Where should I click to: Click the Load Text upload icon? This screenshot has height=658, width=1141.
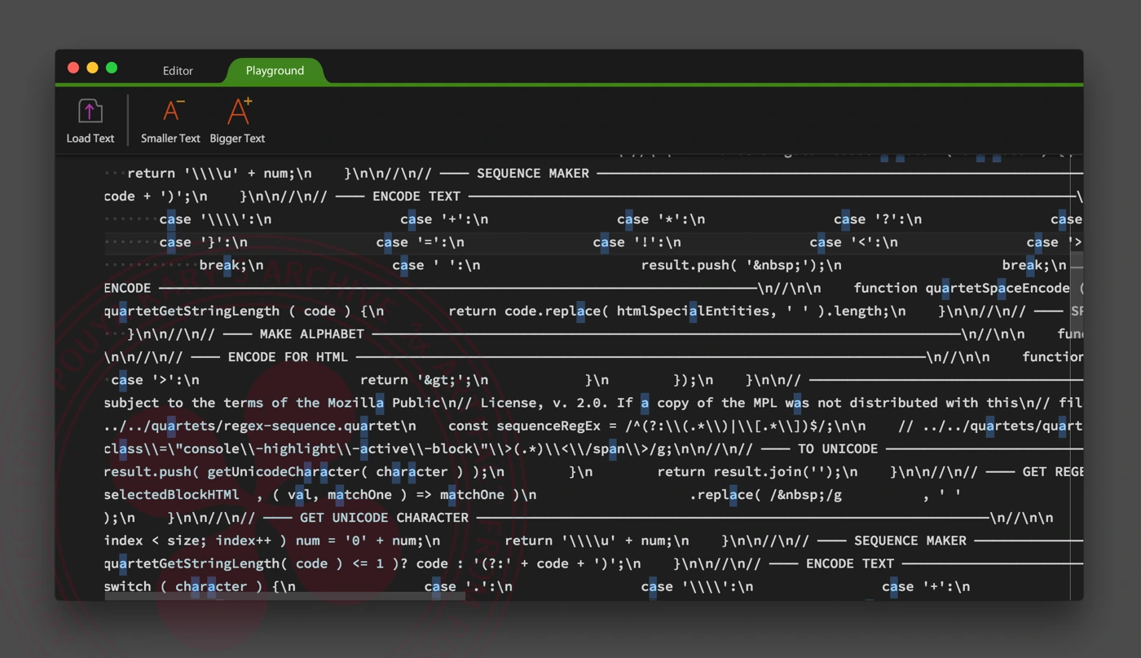click(x=90, y=112)
